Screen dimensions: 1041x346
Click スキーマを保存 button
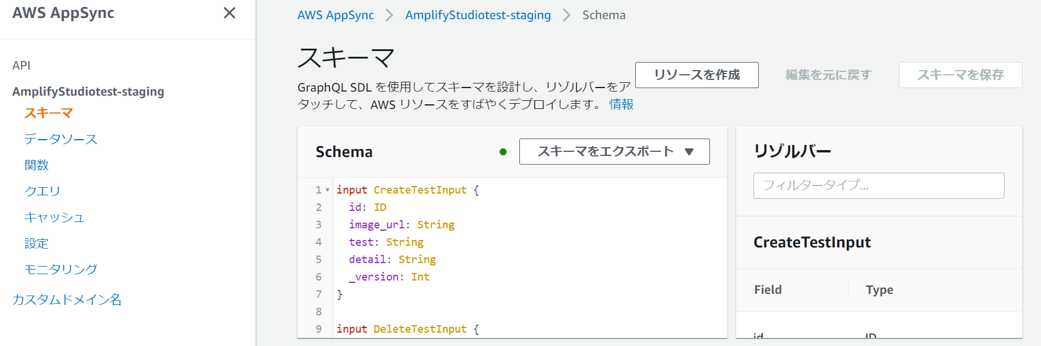pyautogui.click(x=960, y=75)
